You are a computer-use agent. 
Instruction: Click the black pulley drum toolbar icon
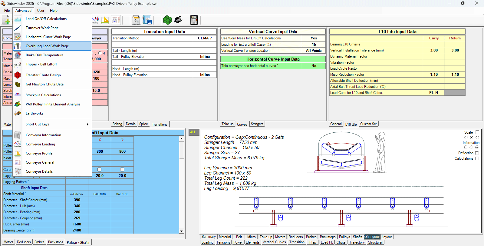tap(178, 20)
